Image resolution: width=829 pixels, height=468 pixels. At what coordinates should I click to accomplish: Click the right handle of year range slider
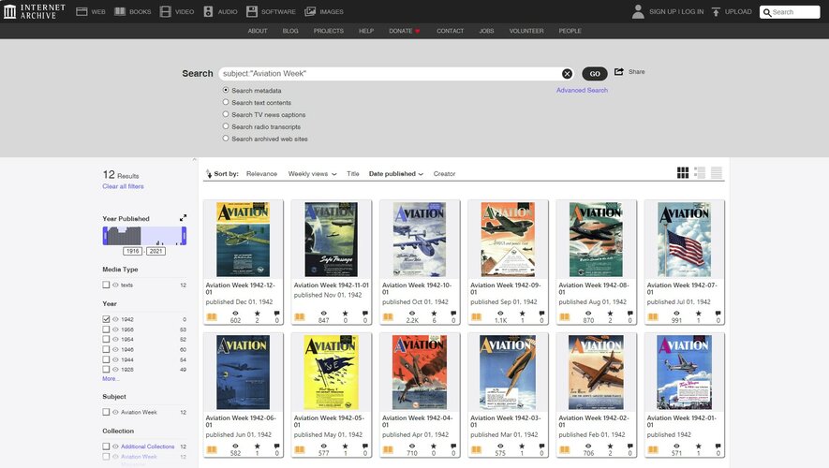(x=184, y=236)
